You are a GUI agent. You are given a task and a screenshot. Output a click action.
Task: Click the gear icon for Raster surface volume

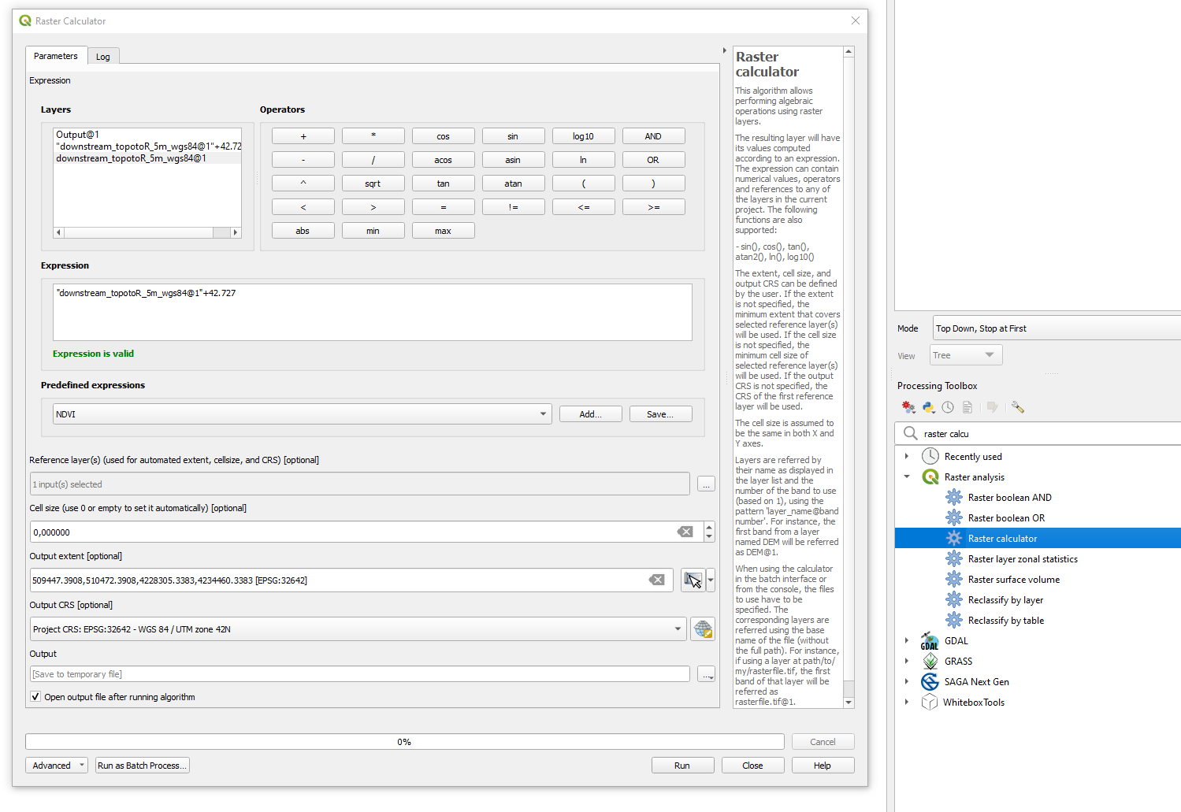point(954,579)
